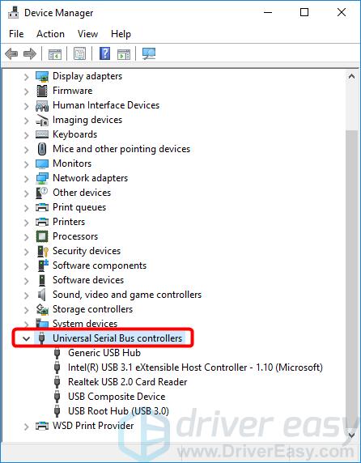Select Generic USB Hub device

tap(104, 353)
